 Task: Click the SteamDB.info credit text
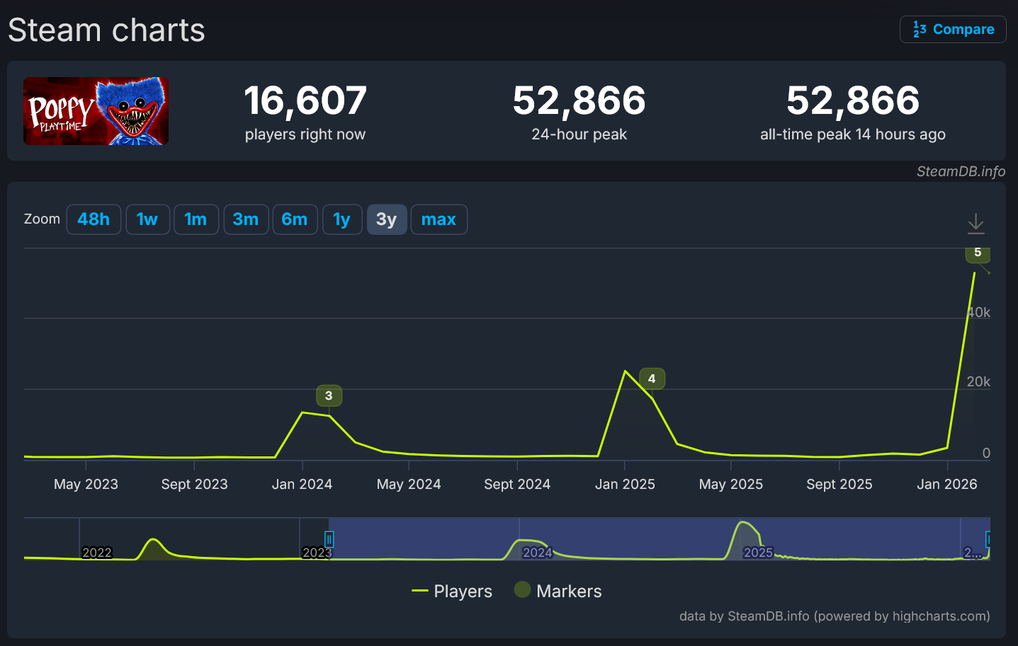961,171
